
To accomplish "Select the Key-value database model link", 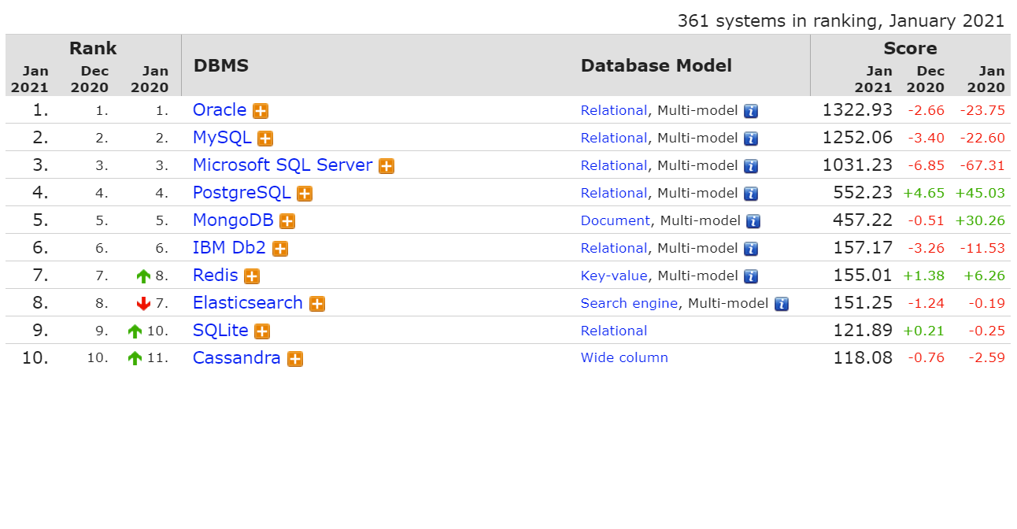I will coord(614,276).
